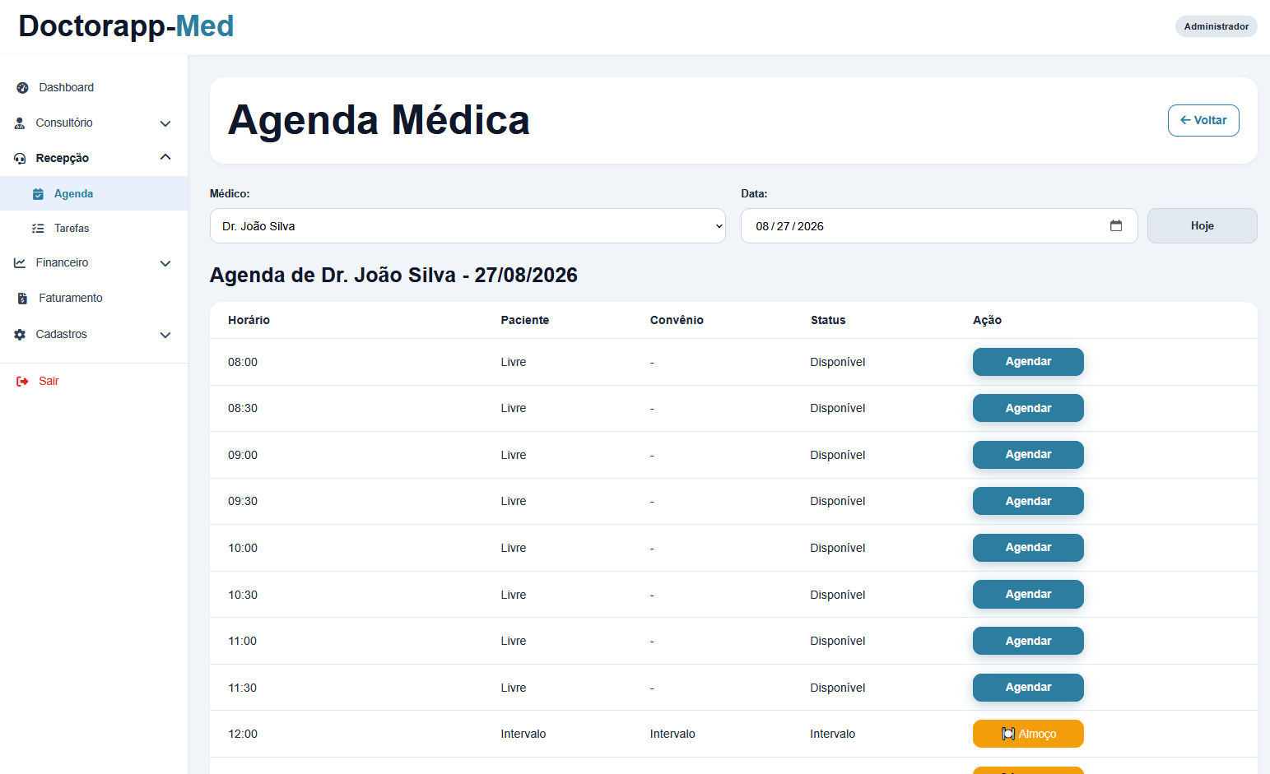Book the 09:30 slot via Agendar
This screenshot has width=1270, height=774.
pos(1028,501)
